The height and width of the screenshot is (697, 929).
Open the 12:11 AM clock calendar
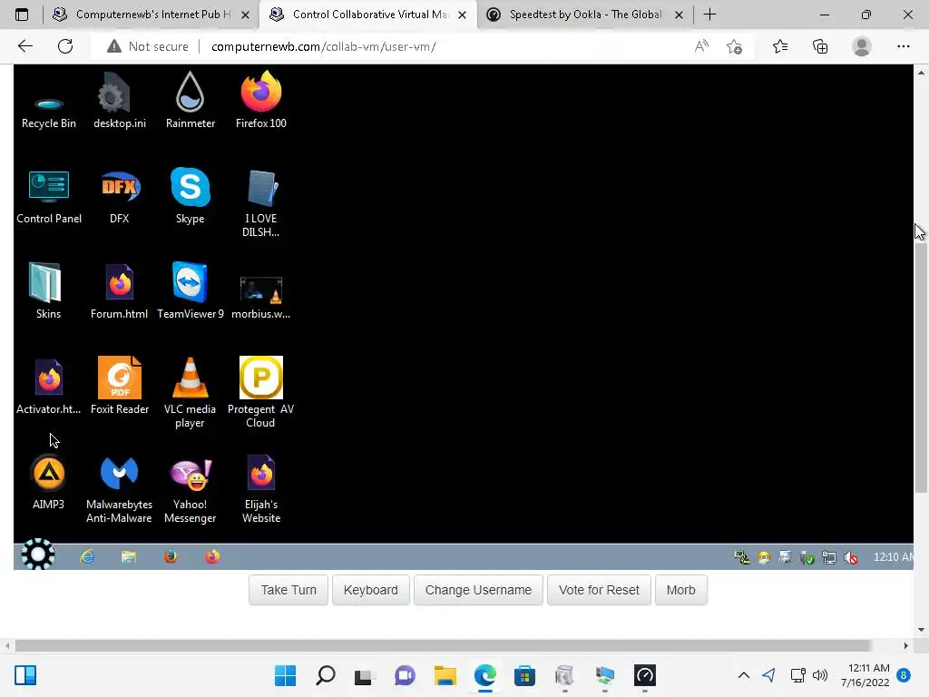click(865, 675)
